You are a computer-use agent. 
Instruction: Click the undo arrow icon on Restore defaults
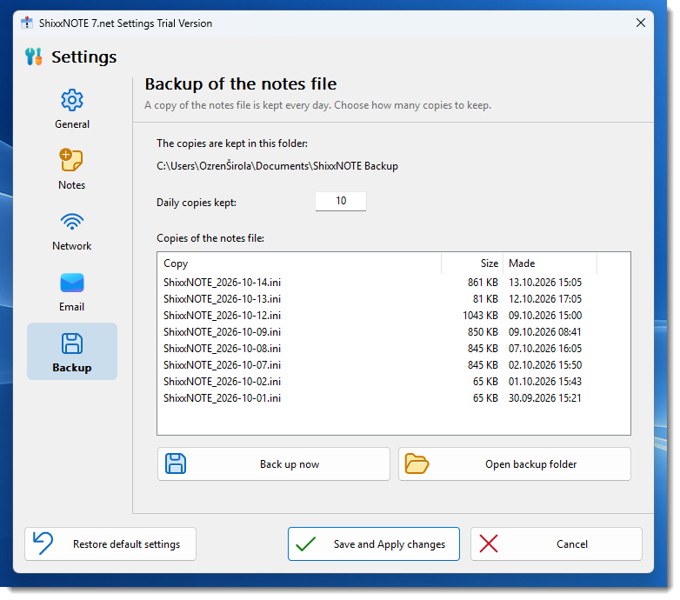(43, 543)
